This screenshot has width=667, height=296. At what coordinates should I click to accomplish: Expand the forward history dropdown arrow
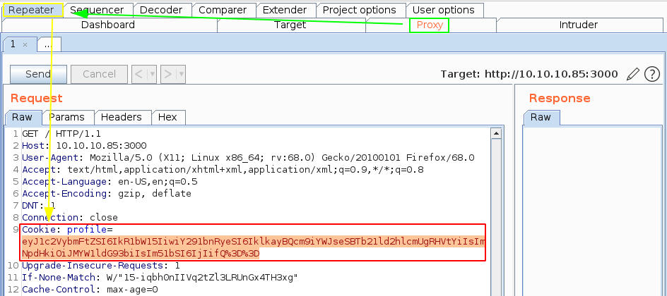coord(181,74)
